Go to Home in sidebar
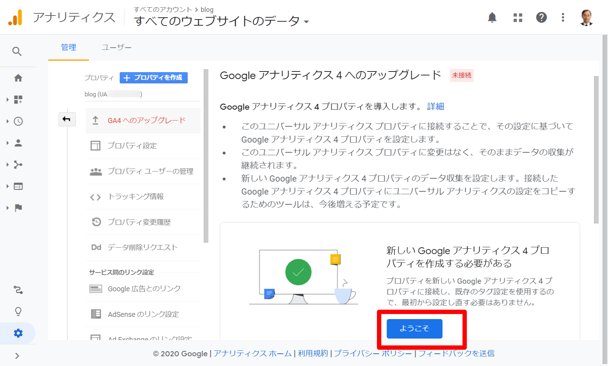 (x=18, y=78)
